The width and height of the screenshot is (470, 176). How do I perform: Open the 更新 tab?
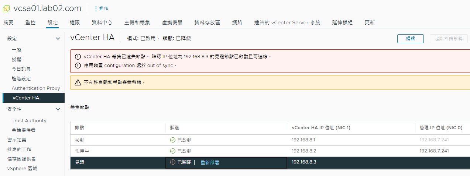point(370,22)
